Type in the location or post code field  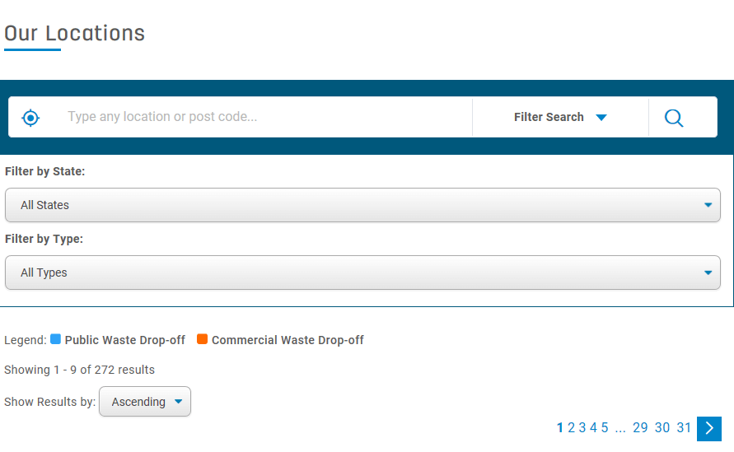(264, 117)
